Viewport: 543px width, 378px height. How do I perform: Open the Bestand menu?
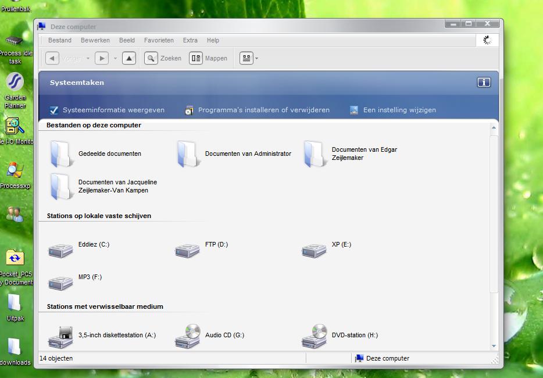point(60,40)
